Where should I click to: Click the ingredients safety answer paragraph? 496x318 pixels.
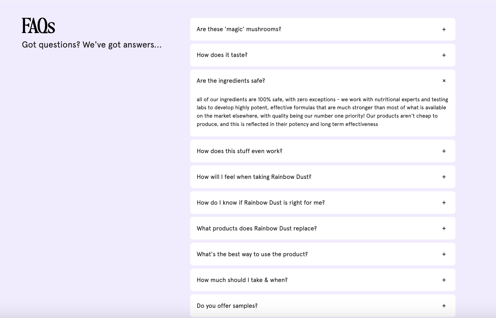coord(322,112)
